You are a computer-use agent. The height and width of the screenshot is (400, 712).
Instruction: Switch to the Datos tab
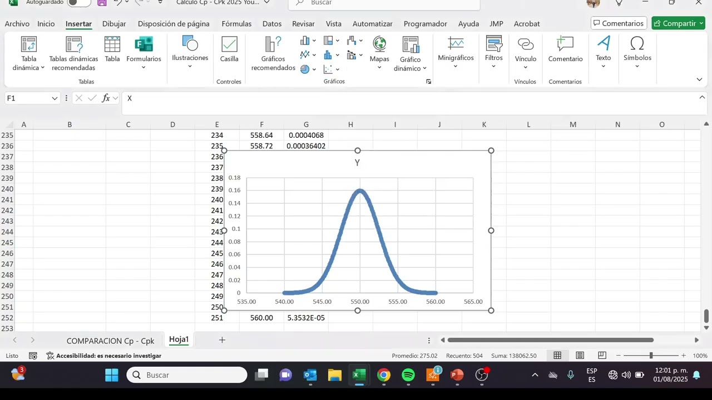click(272, 24)
